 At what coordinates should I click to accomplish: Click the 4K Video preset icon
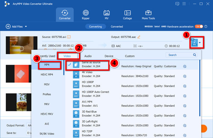[76, 74]
